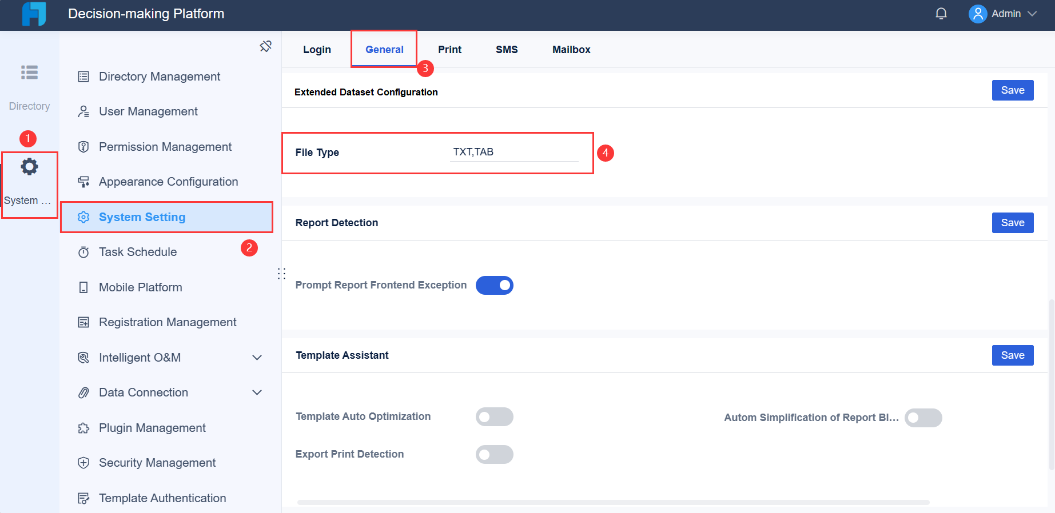Click the Registration Management icon
Image resolution: width=1055 pixels, height=513 pixels.
(83, 322)
